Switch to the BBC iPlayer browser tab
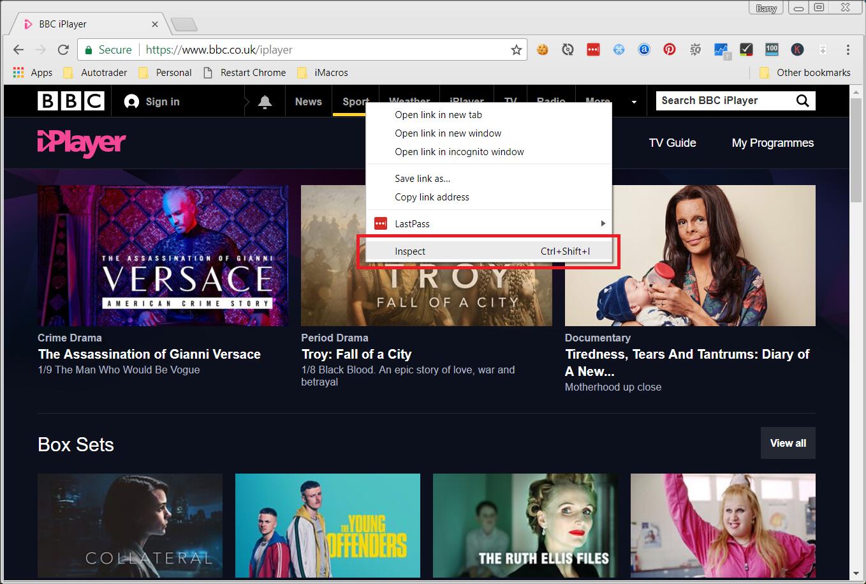Screen dimensions: 866x584 coord(89,24)
